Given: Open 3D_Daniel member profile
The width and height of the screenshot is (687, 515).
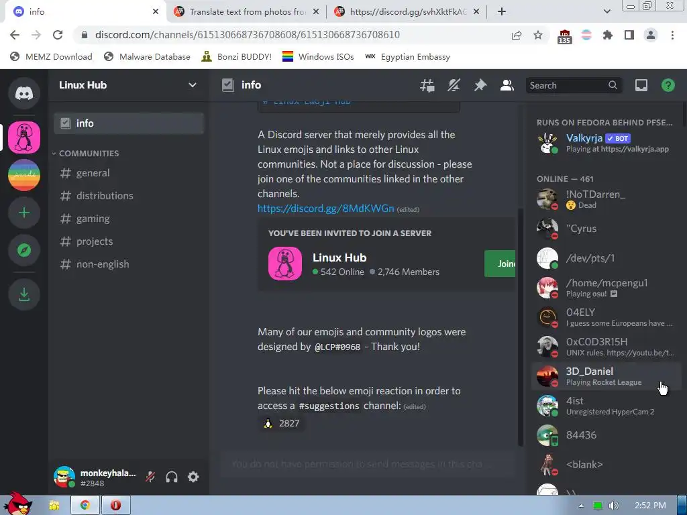Looking at the screenshot, I should pos(606,376).
